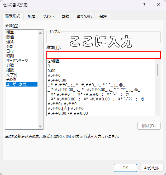Select ユーザー定義 category
Viewport: 166px width, 175px height.
[x=21, y=84]
